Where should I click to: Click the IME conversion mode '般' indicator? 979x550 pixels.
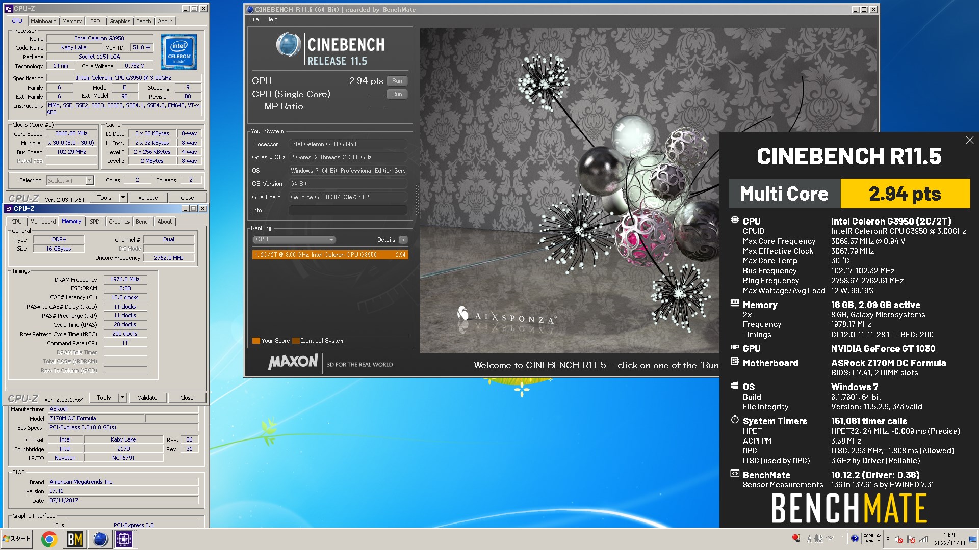point(818,538)
